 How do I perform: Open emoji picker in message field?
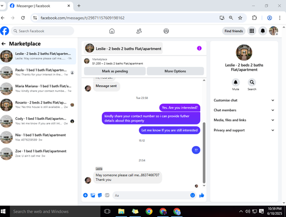click(x=193, y=195)
